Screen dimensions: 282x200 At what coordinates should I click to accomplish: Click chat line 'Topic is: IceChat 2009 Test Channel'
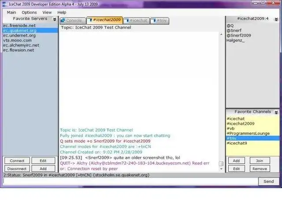96,130
